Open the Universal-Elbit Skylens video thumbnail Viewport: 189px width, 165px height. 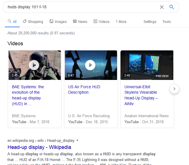point(147,65)
